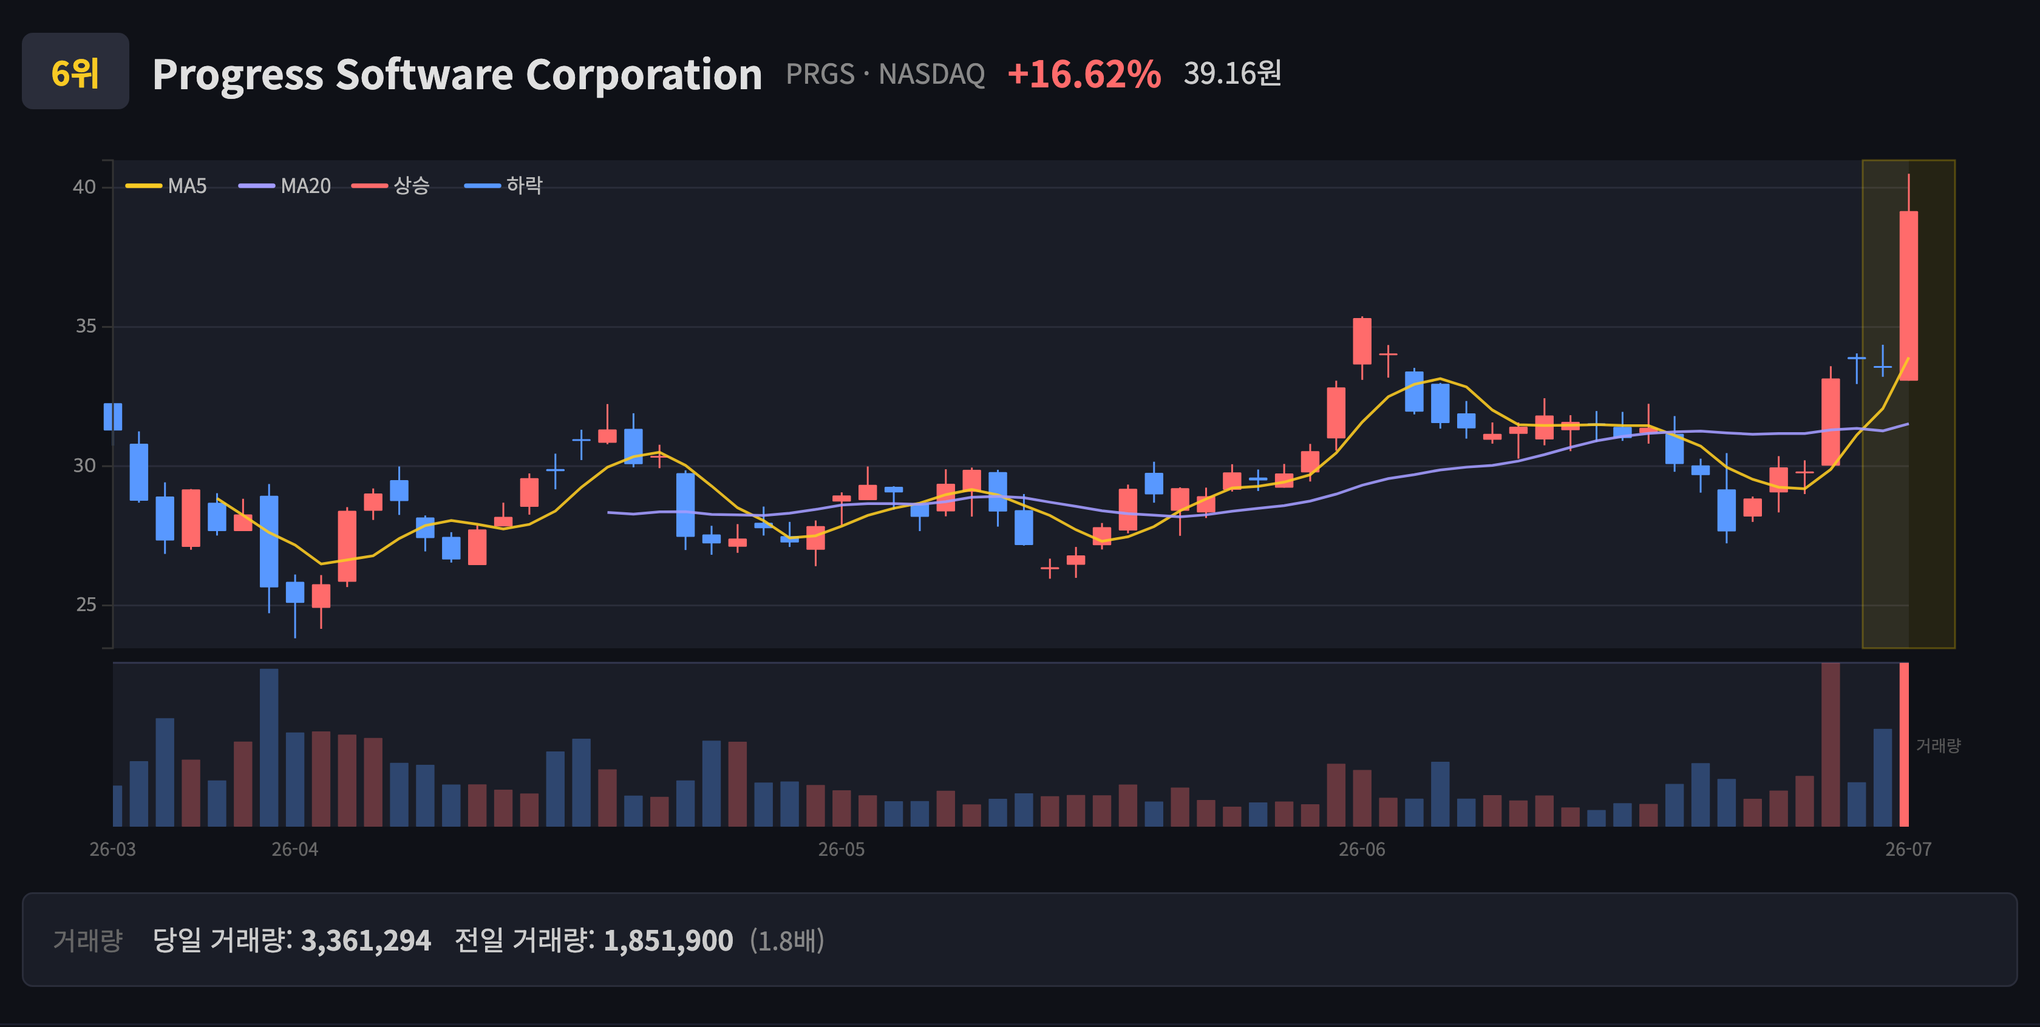This screenshot has height=1027, width=2040.
Task: Click the 거래량 heading in the bottom panel
Action: coord(88,940)
